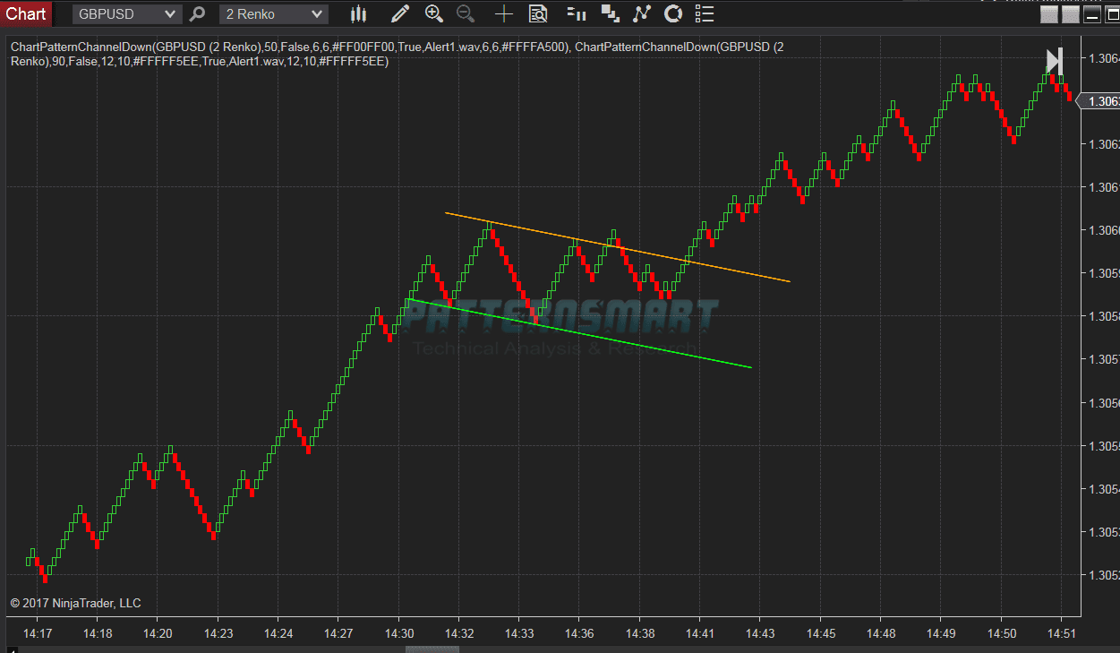Open the instrument search magnifier icon
The width and height of the screenshot is (1120, 653).
[198, 13]
